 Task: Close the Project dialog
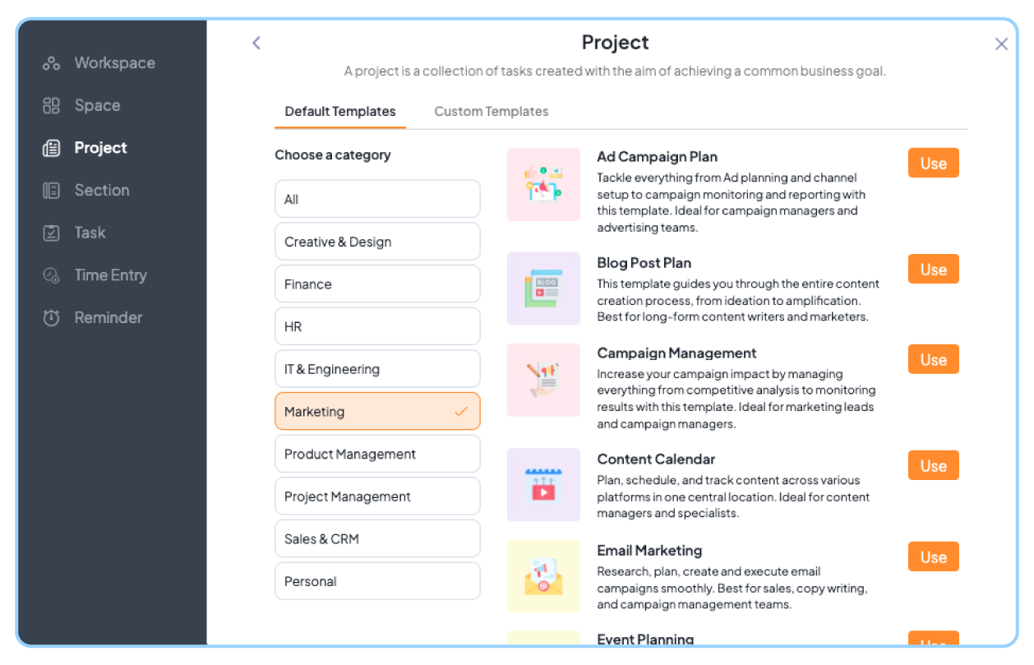point(1001,44)
